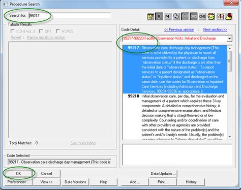The height and width of the screenshot is (190, 241).
Task: Open the History button
Action: (x=191, y=182)
